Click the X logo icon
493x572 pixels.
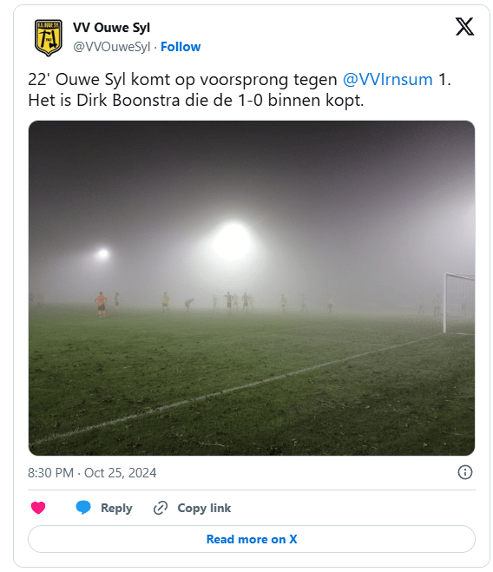[464, 27]
